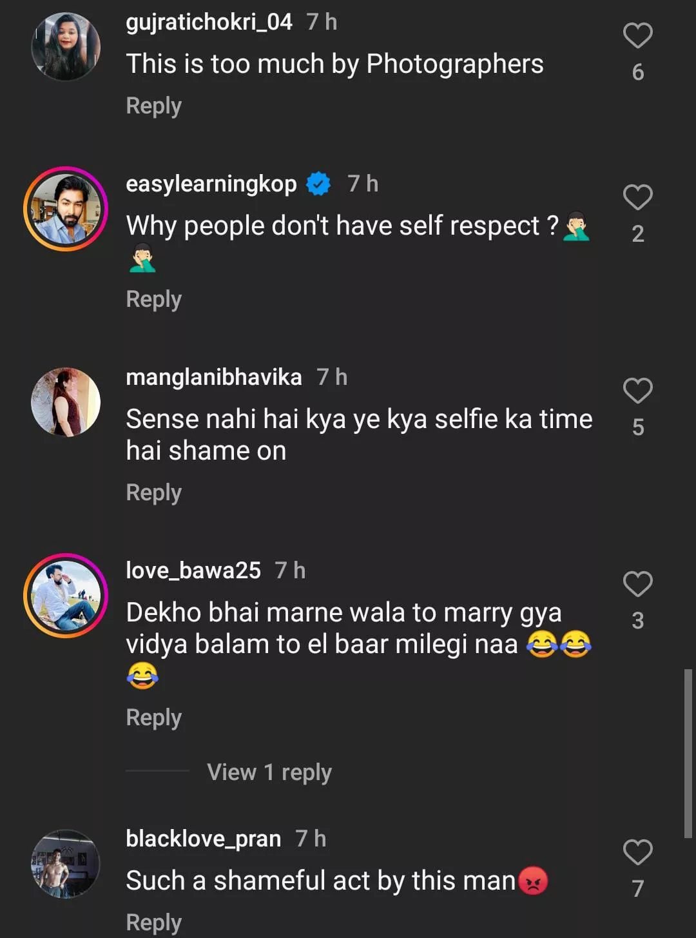
Task: Like blacklove_pran's comment
Action: click(x=637, y=852)
